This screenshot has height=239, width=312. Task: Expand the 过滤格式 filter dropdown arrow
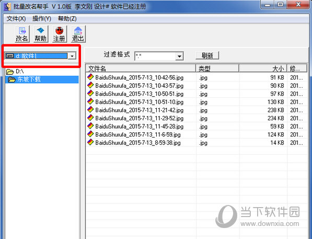(x=179, y=56)
